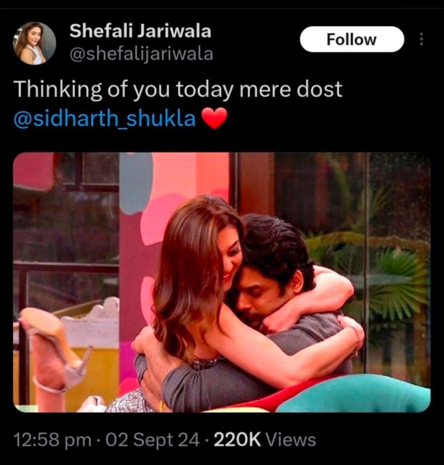Open the 12:58 pm timestamp
The image size is (444, 465).
coord(53,440)
